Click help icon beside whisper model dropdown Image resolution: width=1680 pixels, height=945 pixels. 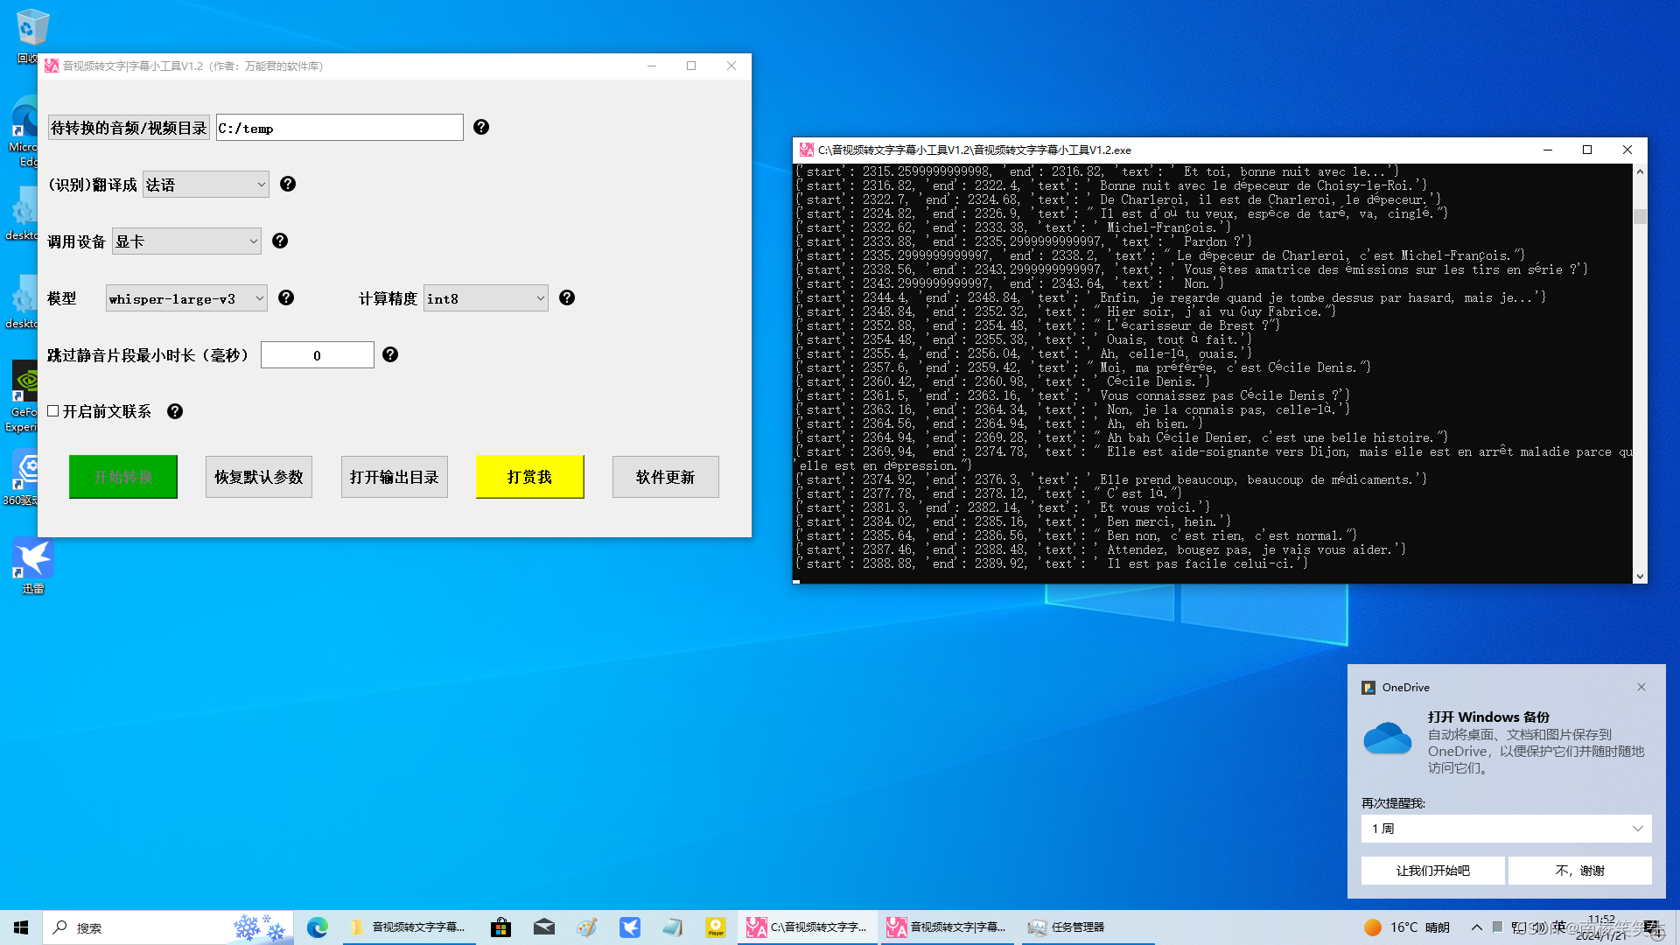[286, 298]
